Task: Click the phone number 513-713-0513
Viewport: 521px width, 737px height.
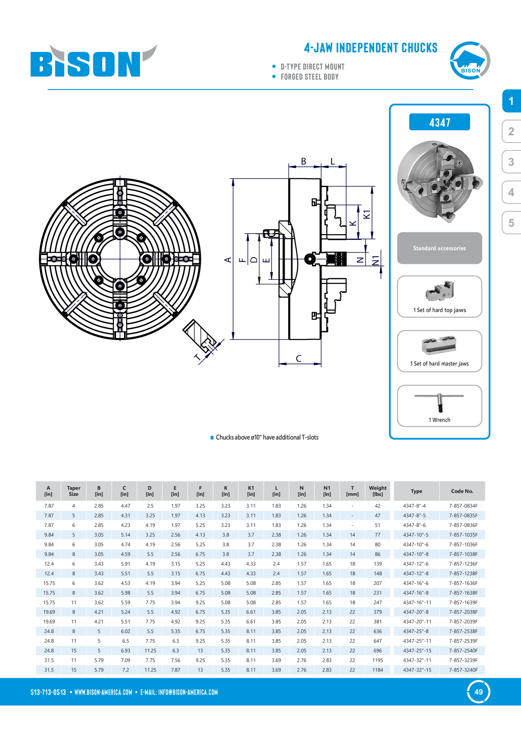Action: point(48,692)
